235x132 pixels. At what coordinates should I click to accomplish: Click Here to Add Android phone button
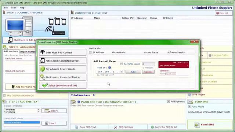click(x=35, y=40)
